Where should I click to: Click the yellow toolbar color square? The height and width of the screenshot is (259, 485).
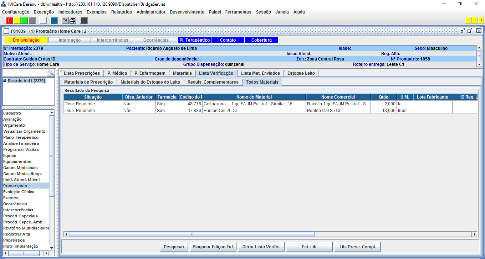click(x=17, y=20)
